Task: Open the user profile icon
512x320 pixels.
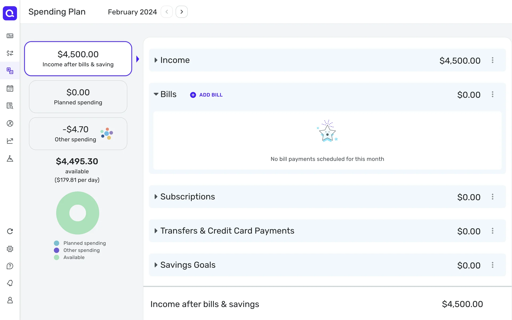Action: (10, 300)
